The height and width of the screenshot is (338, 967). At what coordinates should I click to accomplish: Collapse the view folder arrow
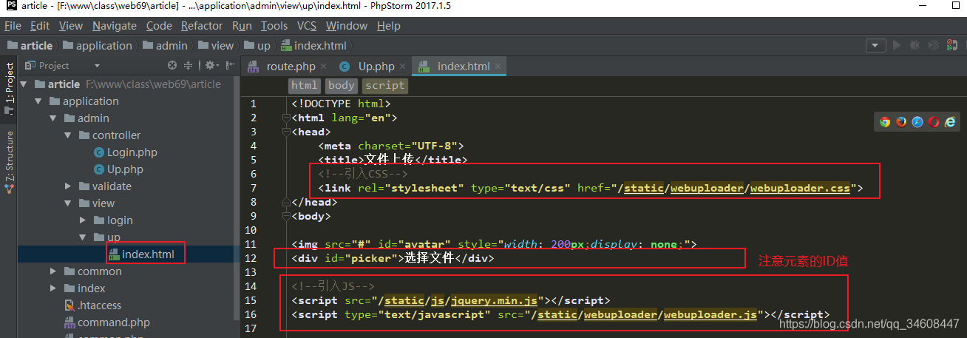67,203
